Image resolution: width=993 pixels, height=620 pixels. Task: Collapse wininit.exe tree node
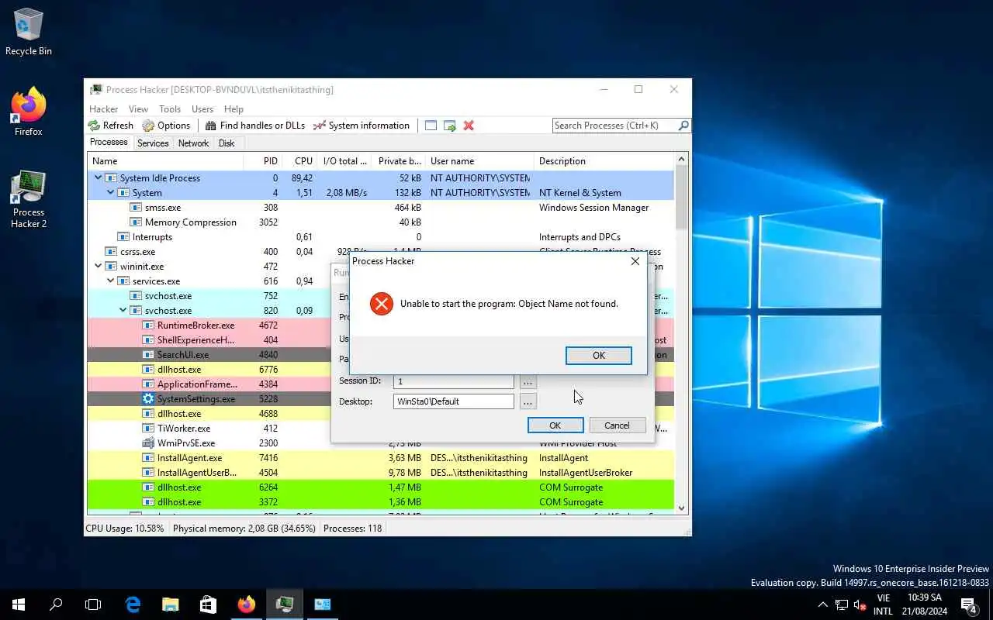[98, 266]
